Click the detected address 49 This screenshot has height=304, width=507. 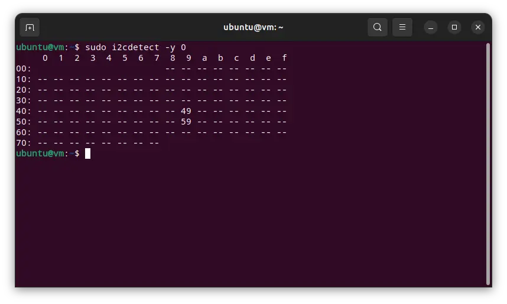click(x=186, y=111)
